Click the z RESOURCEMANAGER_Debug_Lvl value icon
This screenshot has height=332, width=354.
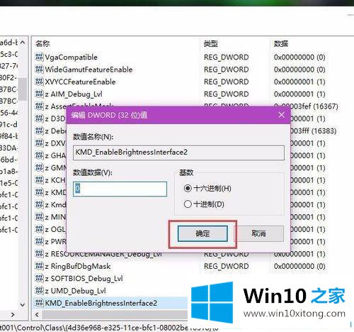[x=39, y=254]
